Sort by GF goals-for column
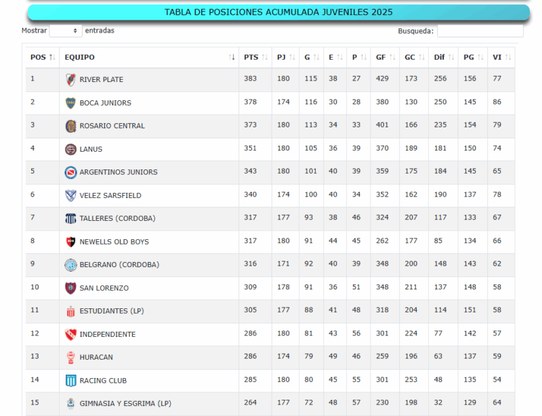 tap(385, 58)
